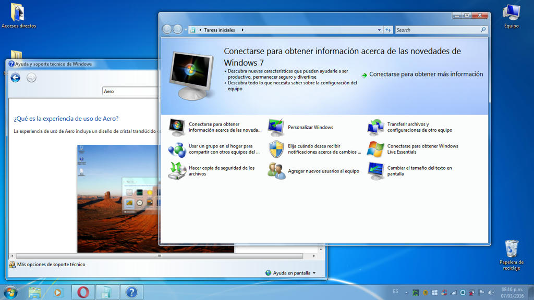Open the Equipo desktop icon

point(511,16)
